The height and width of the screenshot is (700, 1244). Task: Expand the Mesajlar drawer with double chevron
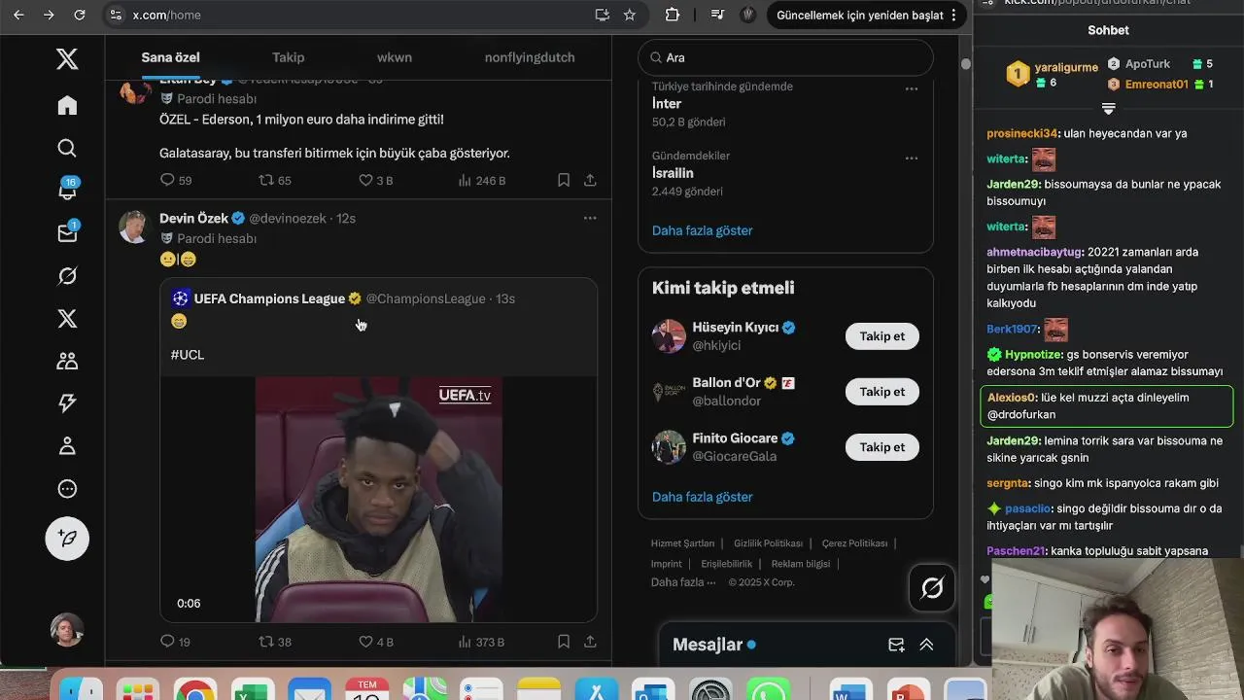926,645
